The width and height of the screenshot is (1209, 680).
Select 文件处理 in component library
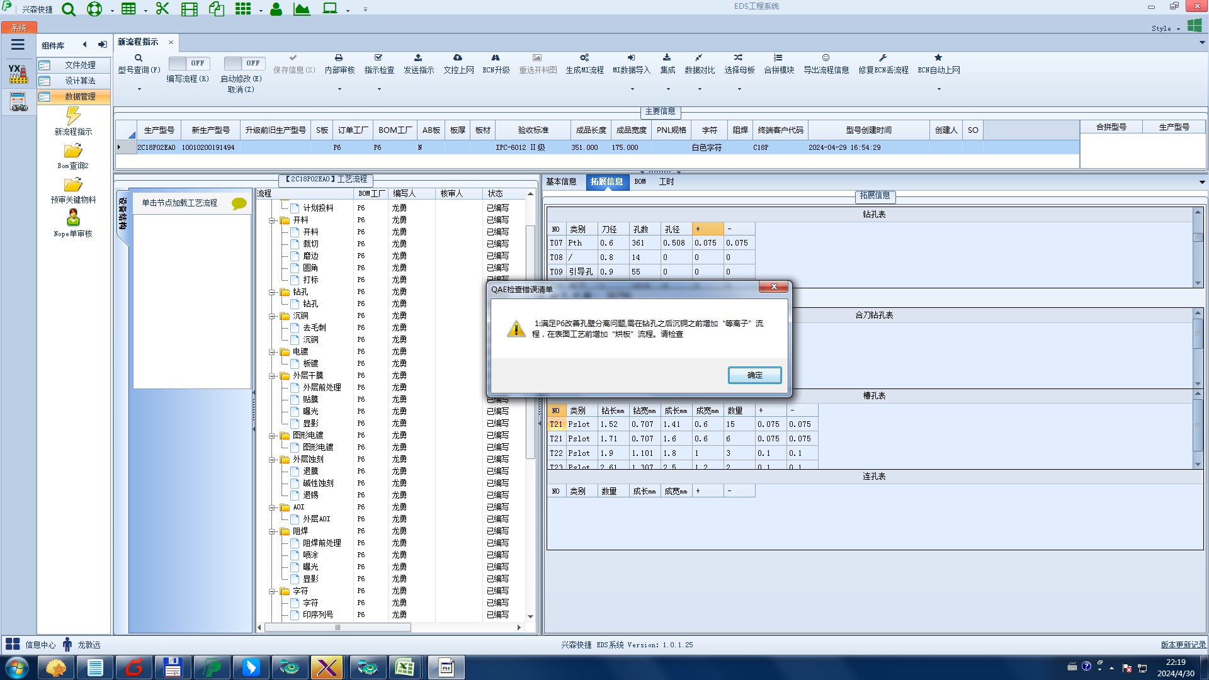pos(74,65)
